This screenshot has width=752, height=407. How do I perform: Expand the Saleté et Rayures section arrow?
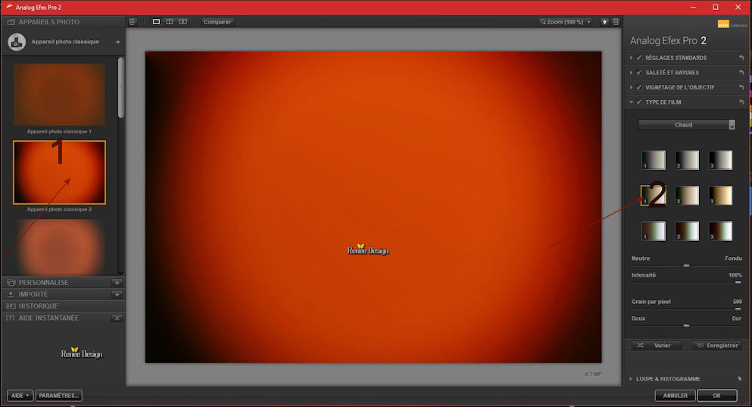coord(631,73)
